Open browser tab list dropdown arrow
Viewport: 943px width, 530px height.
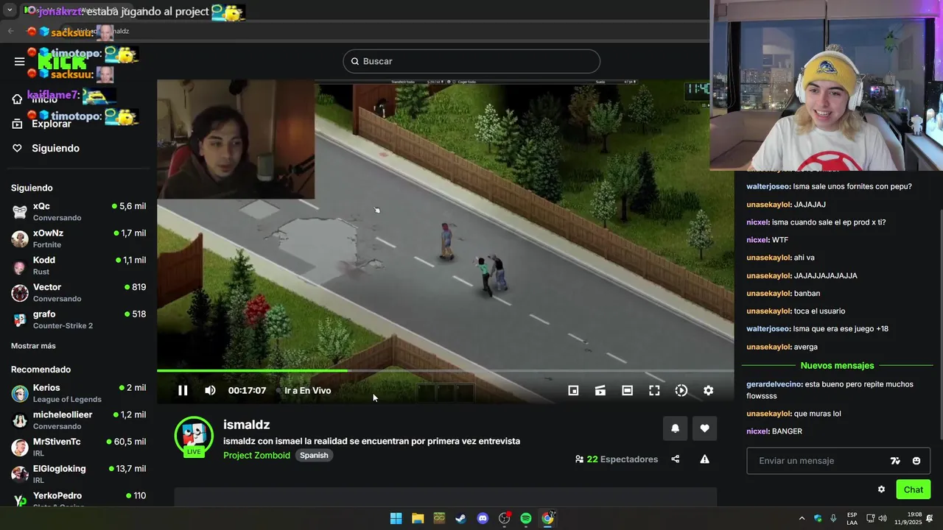tap(10, 10)
